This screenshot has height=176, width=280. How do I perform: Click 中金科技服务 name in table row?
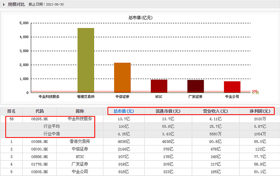click(80, 119)
